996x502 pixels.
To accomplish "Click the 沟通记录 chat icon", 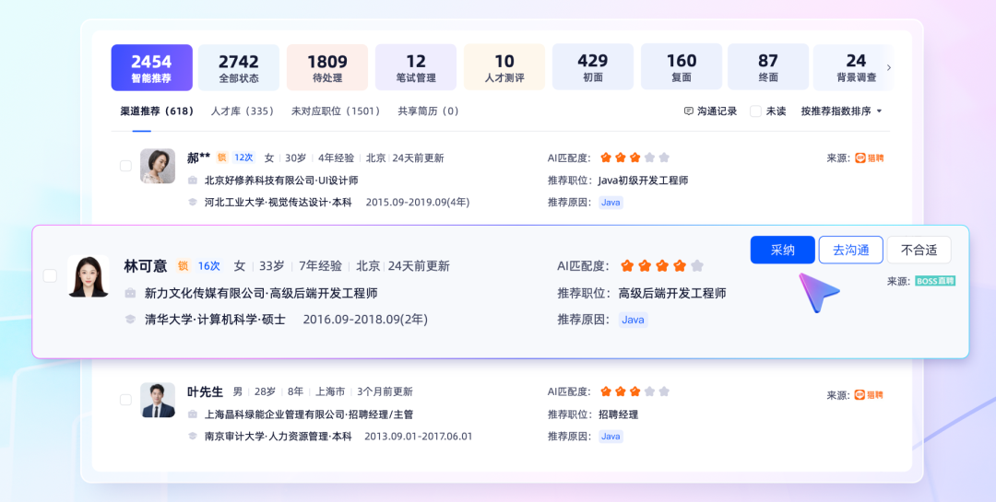I will click(x=689, y=111).
